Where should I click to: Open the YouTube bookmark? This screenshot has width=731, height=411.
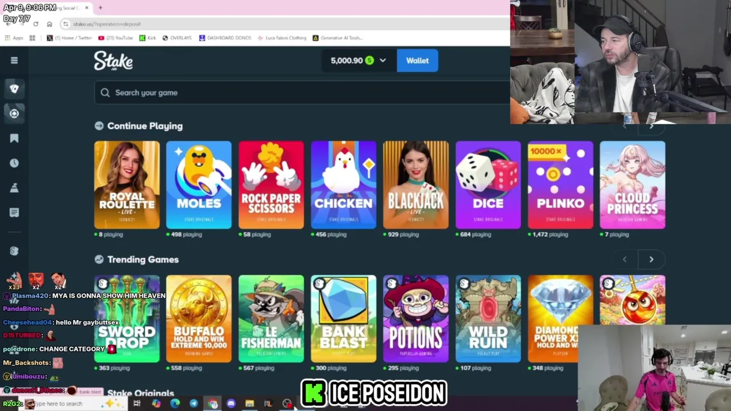115,38
